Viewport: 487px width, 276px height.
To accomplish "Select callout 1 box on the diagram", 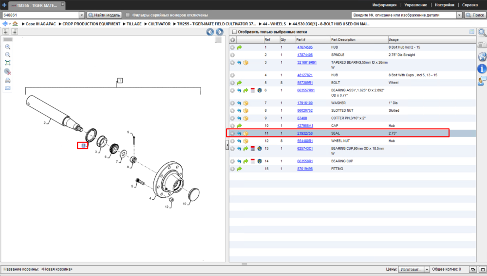I will (120, 81).
